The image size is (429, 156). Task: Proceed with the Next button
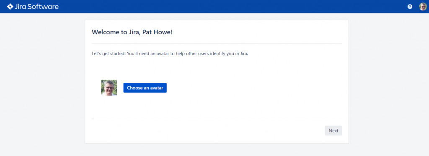click(333, 130)
